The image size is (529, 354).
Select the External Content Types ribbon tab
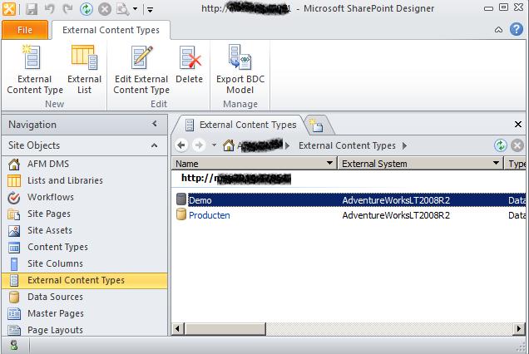111,30
